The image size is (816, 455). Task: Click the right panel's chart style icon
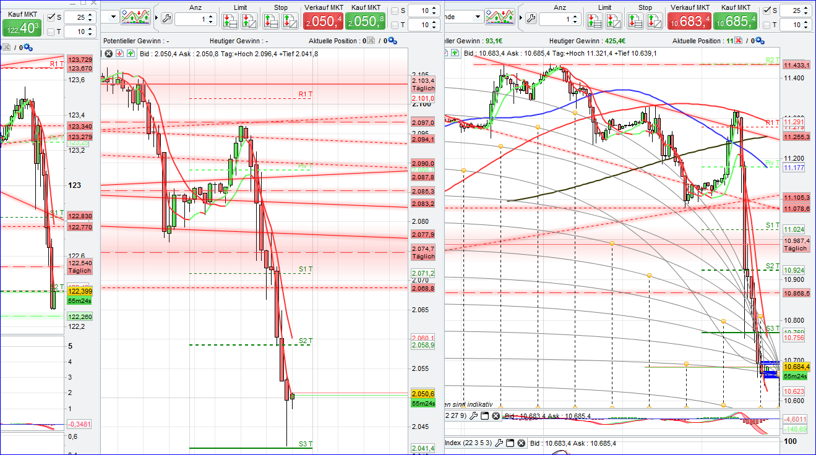tap(500, 17)
